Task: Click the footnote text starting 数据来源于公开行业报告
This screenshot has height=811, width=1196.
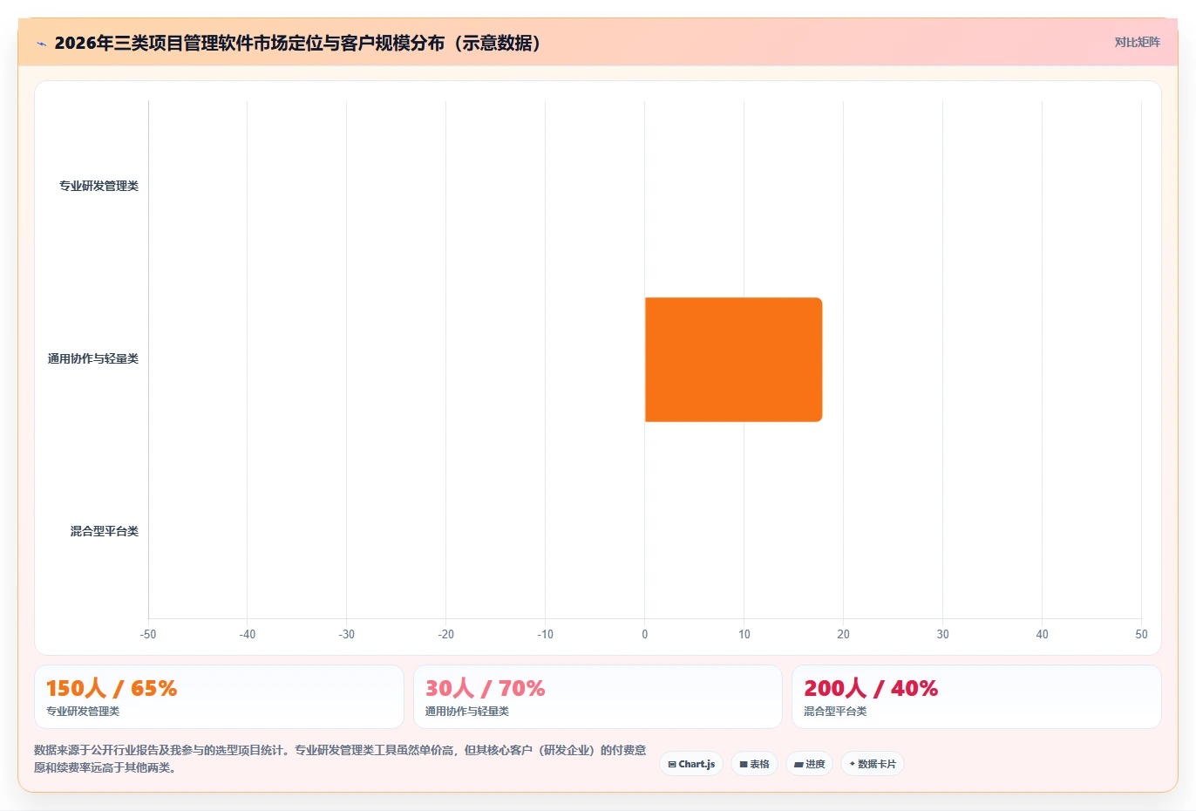Action: point(340,759)
